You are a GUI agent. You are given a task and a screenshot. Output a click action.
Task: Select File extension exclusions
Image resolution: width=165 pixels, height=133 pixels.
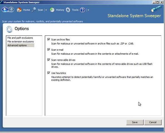tap(21, 42)
